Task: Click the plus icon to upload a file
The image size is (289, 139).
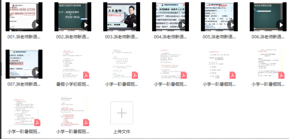Action: 122,113
